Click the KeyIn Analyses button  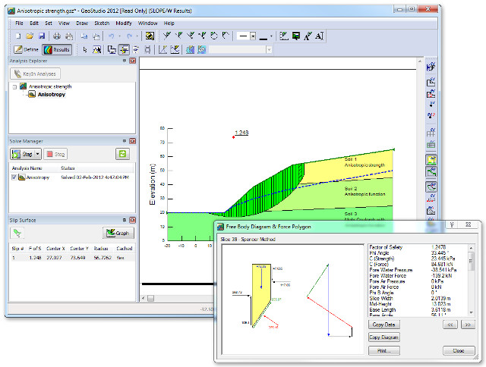point(35,74)
